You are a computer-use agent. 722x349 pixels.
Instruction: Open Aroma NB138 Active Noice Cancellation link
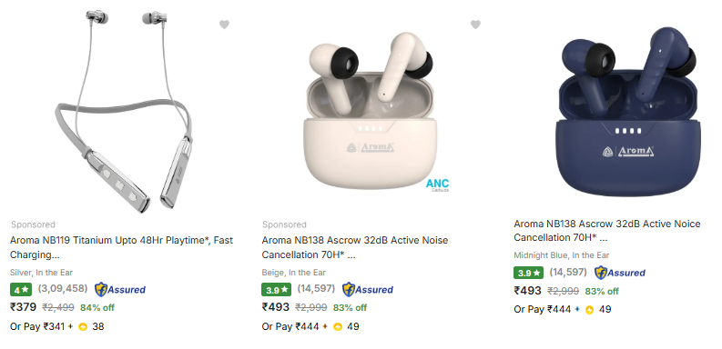click(607, 231)
